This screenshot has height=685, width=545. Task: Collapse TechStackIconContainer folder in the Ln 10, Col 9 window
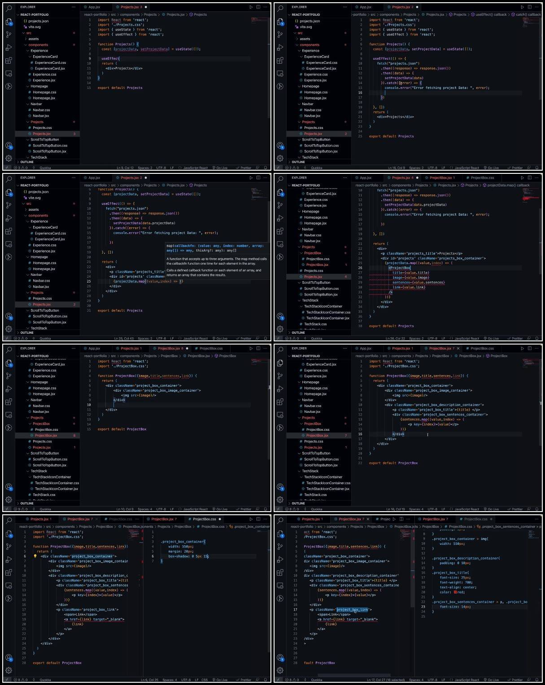tap(52, 477)
